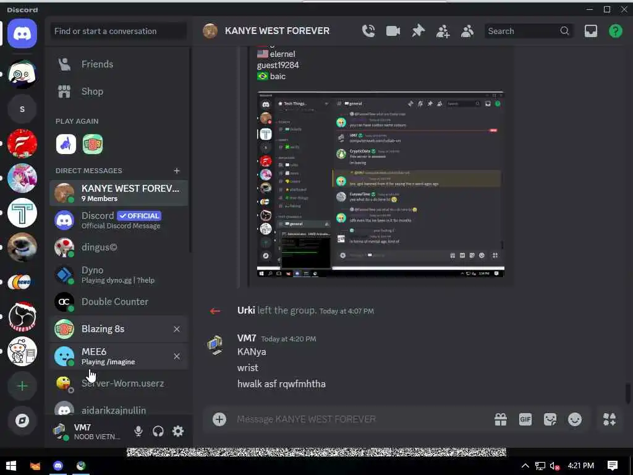633x475 pixels.
Task: Open the server with the S icon
Action: click(22, 109)
